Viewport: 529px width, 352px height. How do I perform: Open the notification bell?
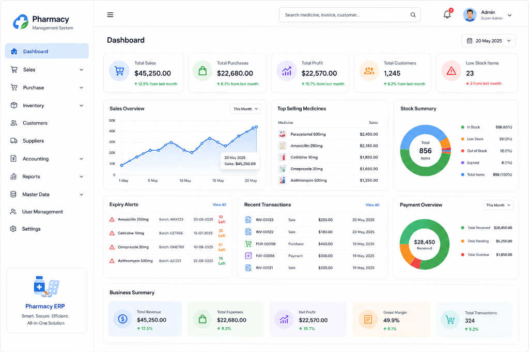(x=447, y=14)
